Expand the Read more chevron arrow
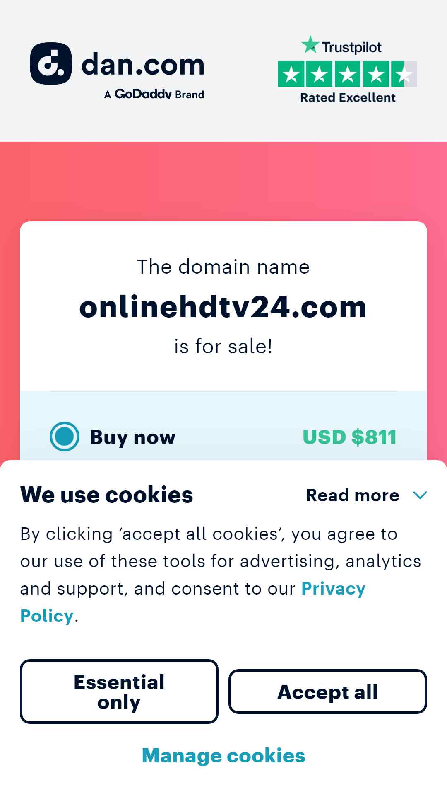Image resolution: width=447 pixels, height=796 pixels. click(x=420, y=495)
